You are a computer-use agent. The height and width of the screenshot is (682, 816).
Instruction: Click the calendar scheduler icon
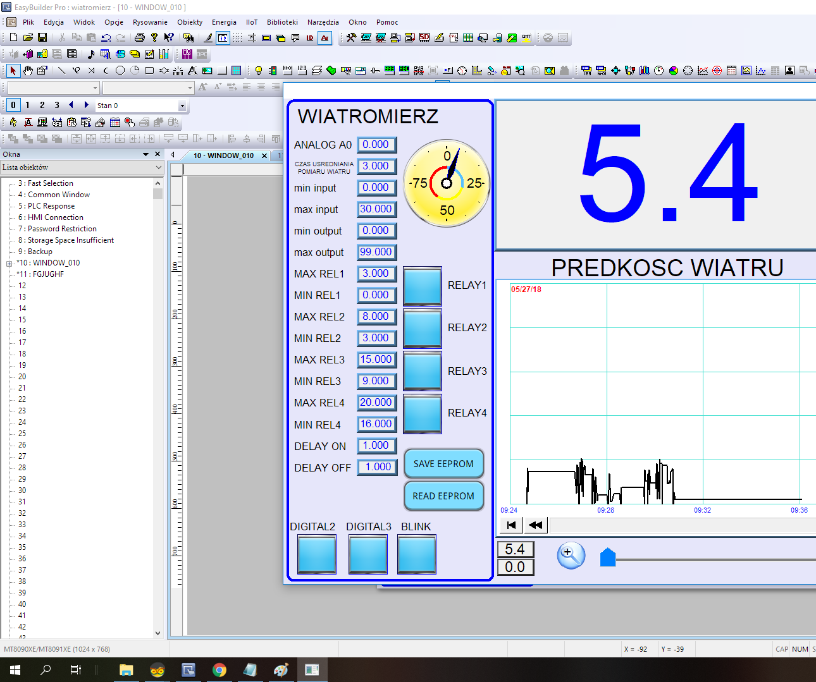[115, 122]
